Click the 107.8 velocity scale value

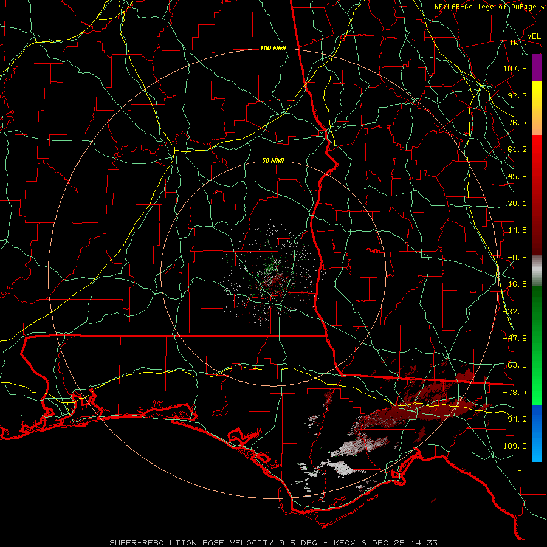[515, 68]
